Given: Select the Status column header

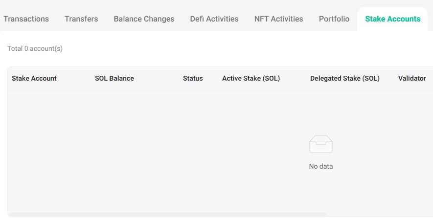Looking at the screenshot, I should pos(193,78).
